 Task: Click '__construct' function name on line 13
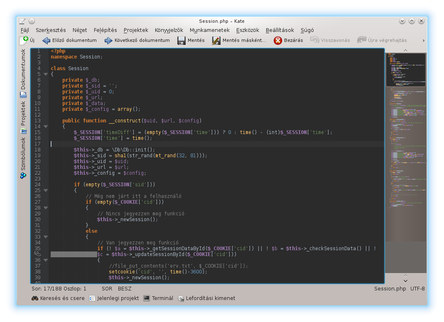[x=125, y=120]
